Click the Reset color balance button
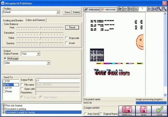Screen dimensions: 168x117 coord(72,27)
